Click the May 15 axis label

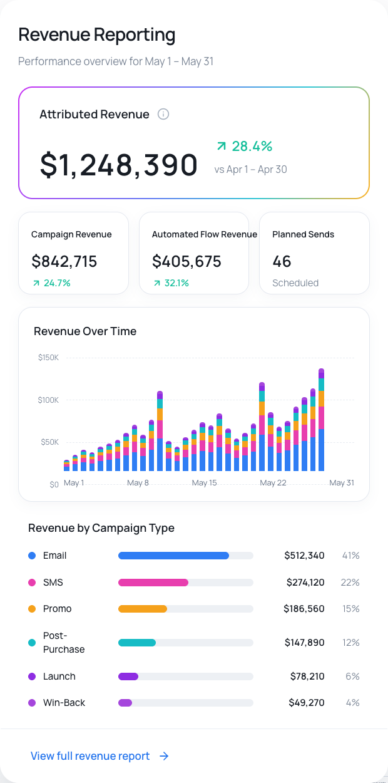[204, 483]
